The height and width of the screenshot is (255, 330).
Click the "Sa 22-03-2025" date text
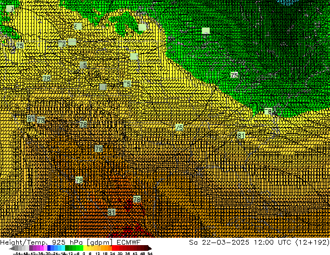(x=219, y=242)
